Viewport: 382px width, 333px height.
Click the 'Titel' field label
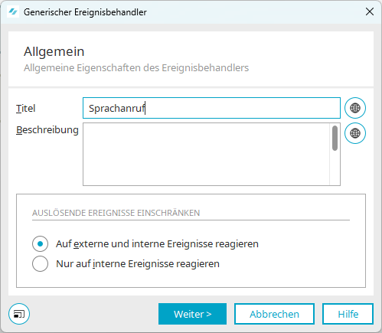tap(25, 108)
